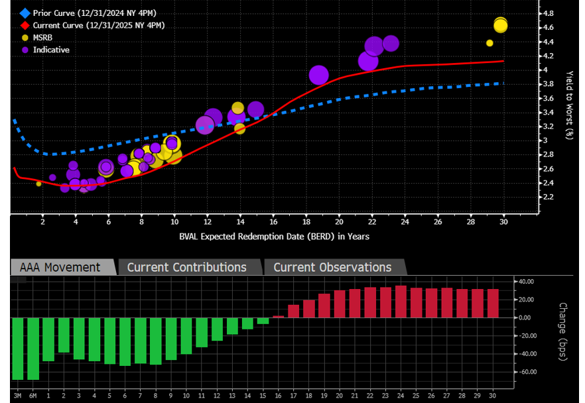Screen dimensions: 585x403
Task: Click the 16 tick on the BERD years axis
Action: pyautogui.click(x=273, y=222)
